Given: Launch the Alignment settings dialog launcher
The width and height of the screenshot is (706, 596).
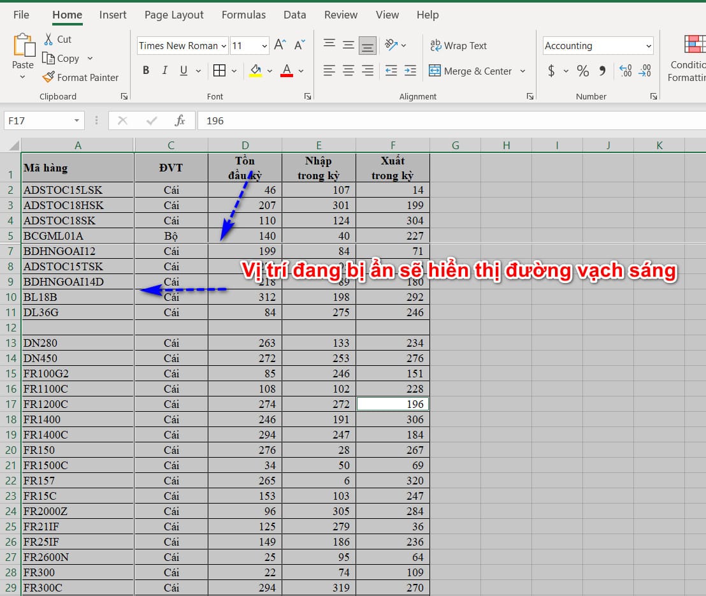Looking at the screenshot, I should coord(530,96).
